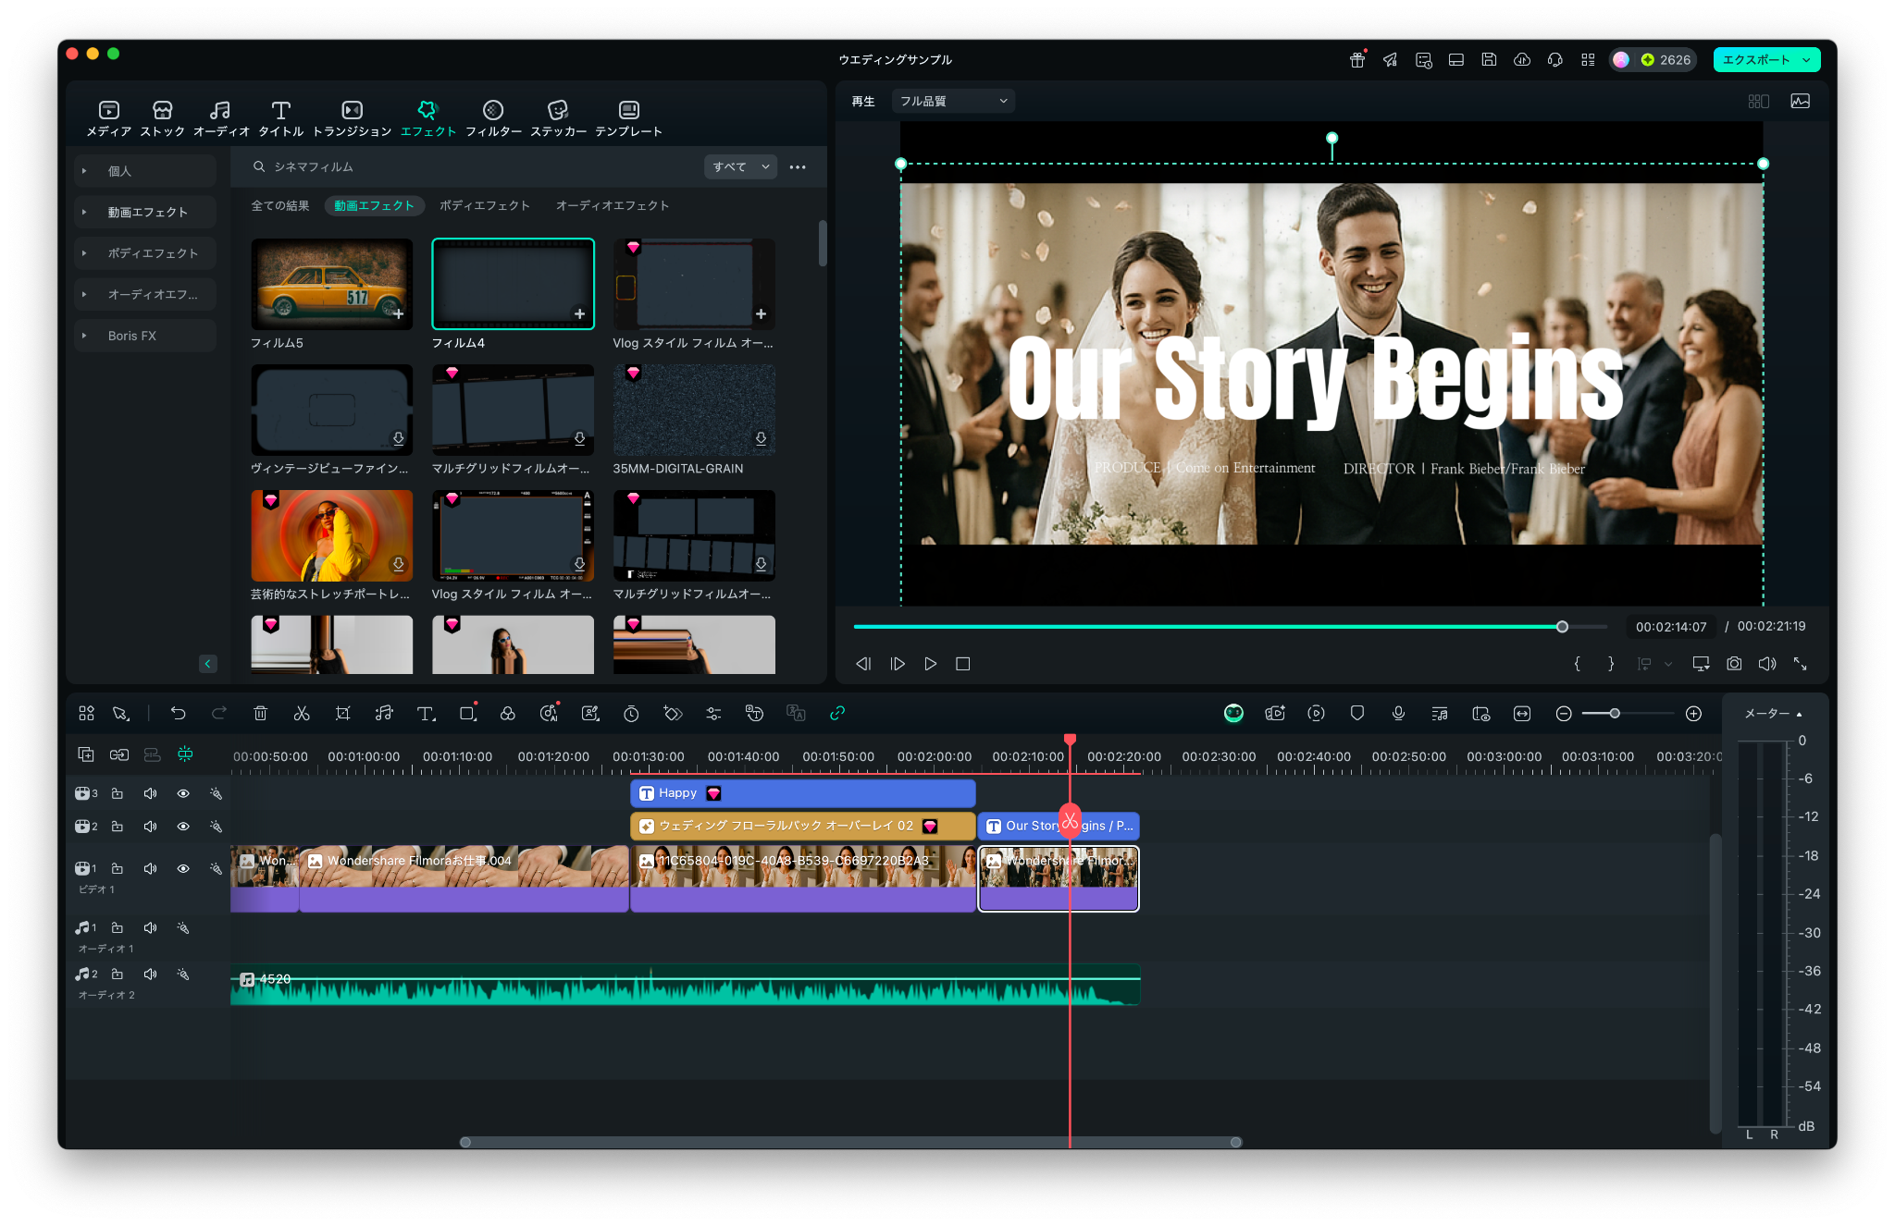Image resolution: width=1895 pixels, height=1226 pixels.
Task: Add text with the timeline text tool
Action: 426,713
